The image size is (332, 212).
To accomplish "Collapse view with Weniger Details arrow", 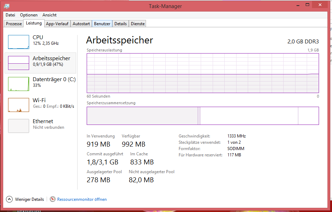I will click(x=9, y=199).
